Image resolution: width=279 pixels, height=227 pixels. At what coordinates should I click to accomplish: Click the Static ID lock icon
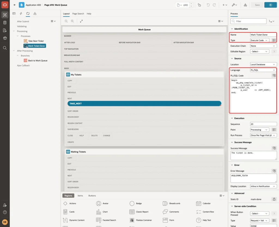274,199
